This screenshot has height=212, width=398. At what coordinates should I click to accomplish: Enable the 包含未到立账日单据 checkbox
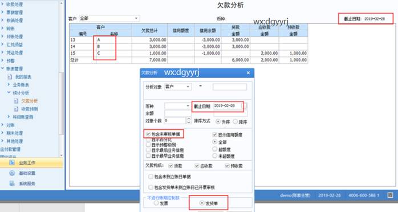click(151, 177)
